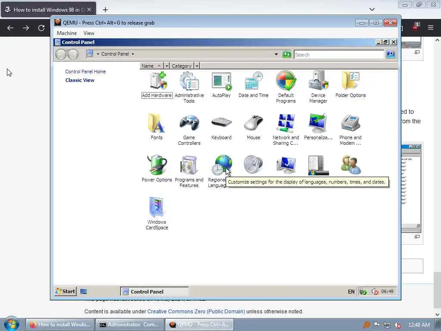
Task: Click the EN language indicator
Action: tap(351, 292)
